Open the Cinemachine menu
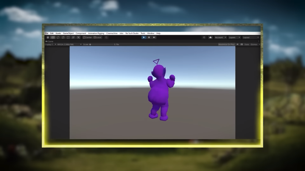Viewport: 305px width, 171px height. tap(112, 34)
